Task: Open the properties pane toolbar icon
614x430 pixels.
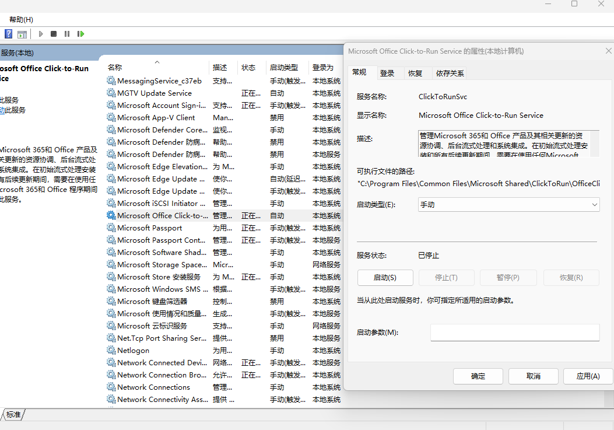Action: pos(22,34)
